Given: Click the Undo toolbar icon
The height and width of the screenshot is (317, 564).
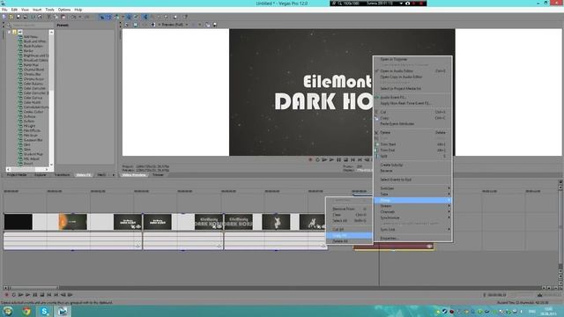Looking at the screenshot, I should pyautogui.click(x=73, y=17).
